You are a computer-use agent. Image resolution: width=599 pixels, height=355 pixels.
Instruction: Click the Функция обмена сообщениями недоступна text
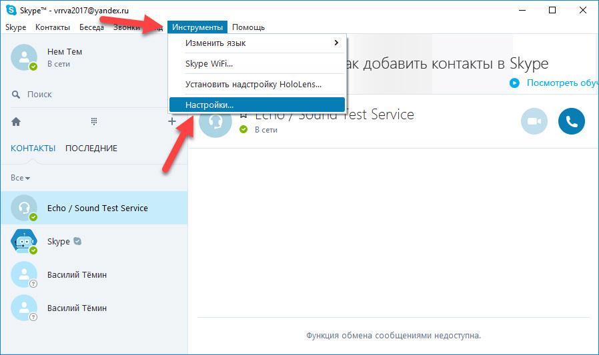(x=394, y=335)
